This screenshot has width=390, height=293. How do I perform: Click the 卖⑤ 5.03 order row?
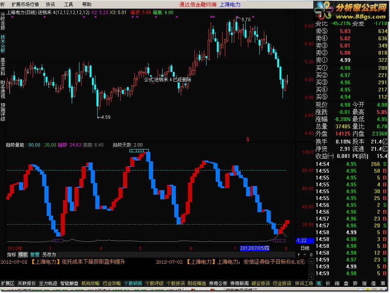pos(351,31)
